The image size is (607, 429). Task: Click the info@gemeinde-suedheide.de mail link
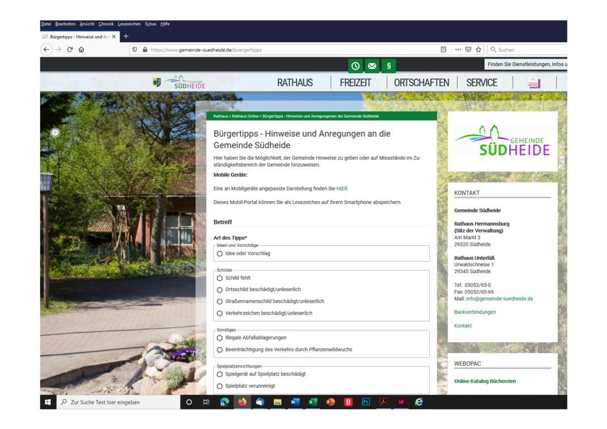coord(499,299)
